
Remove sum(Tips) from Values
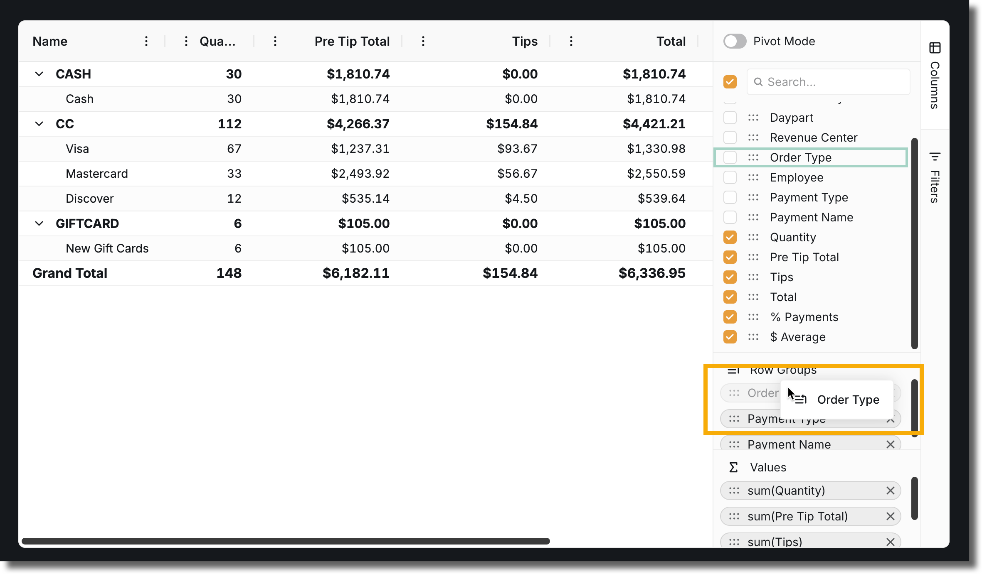point(890,542)
